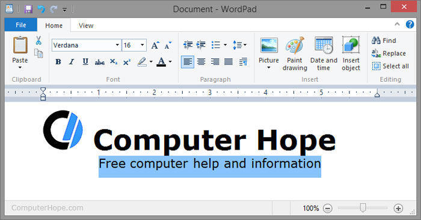Open the File menu

point(20,25)
